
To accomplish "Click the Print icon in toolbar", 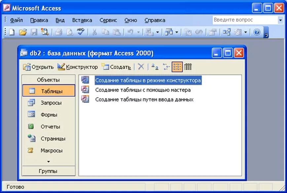I will (59, 32).
